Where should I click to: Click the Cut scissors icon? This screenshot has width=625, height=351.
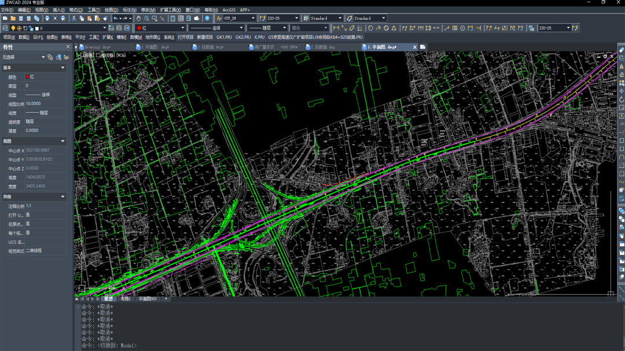click(x=73, y=19)
